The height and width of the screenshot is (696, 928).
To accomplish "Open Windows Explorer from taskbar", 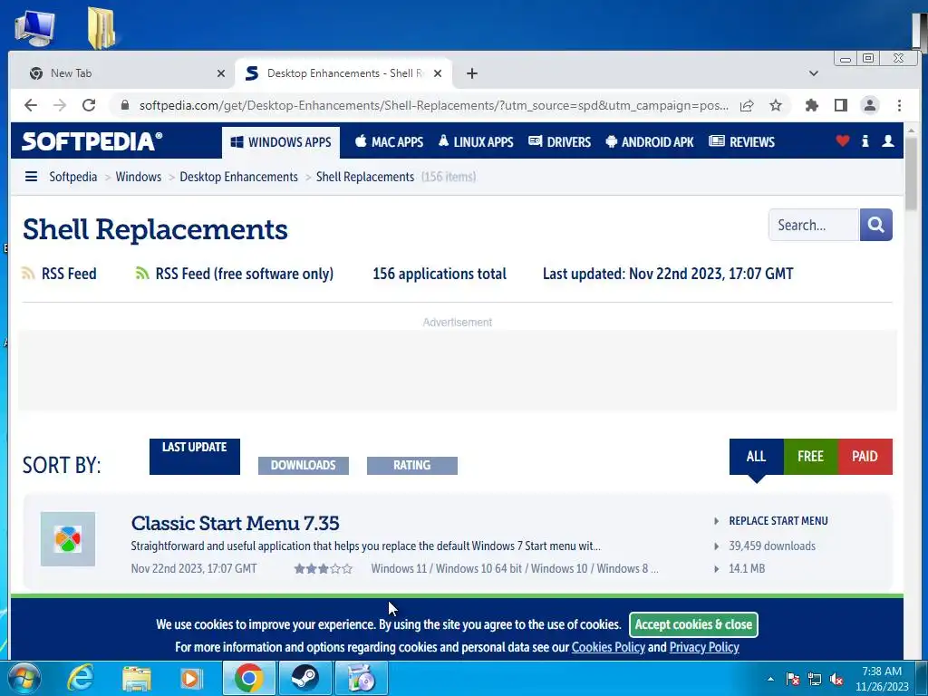I will [x=137, y=678].
